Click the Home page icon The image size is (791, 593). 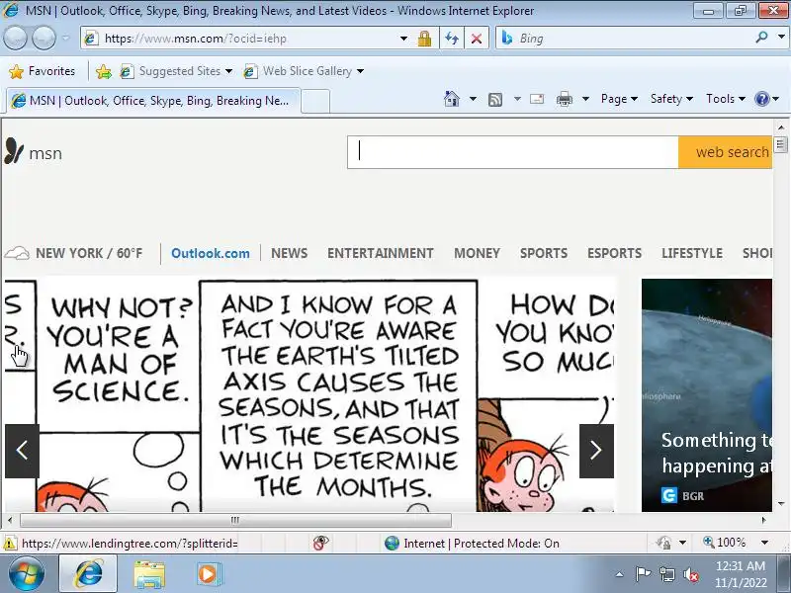452,99
